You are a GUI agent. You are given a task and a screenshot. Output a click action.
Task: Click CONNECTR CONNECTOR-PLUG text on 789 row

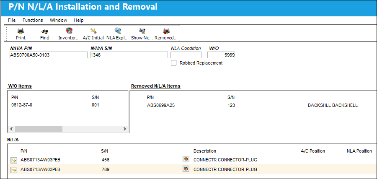coord(225,170)
